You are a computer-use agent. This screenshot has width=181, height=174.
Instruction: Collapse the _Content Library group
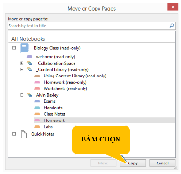[x=22, y=70]
